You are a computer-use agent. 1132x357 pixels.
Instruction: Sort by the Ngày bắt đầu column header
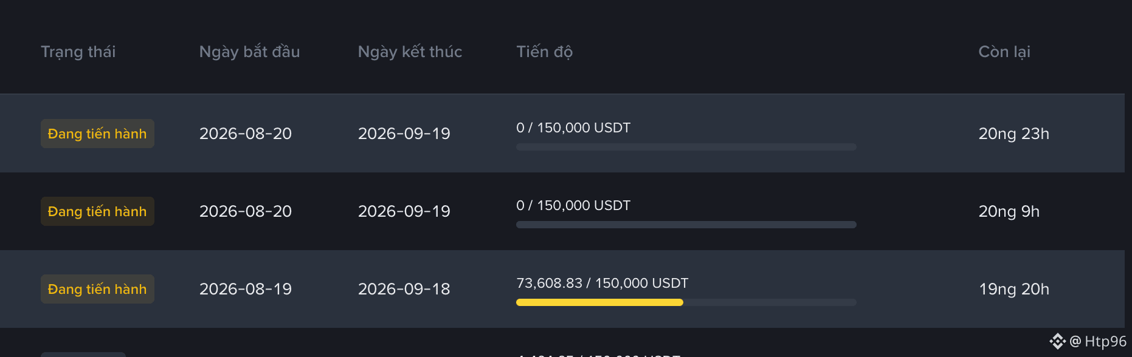tap(249, 52)
